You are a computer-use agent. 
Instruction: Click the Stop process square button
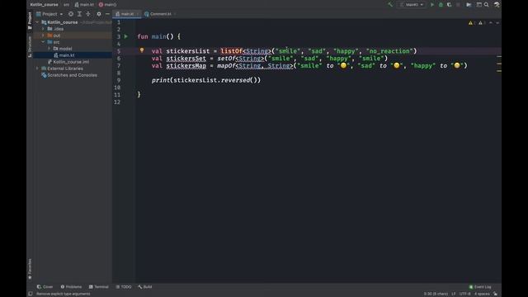click(x=458, y=5)
